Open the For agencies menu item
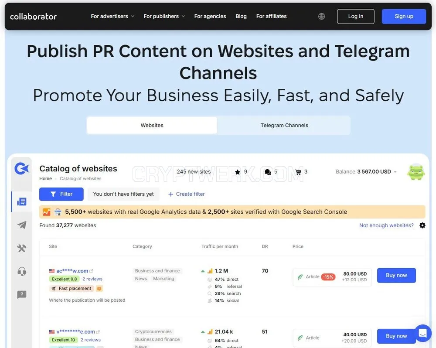This screenshot has height=348, width=436. pyautogui.click(x=210, y=17)
